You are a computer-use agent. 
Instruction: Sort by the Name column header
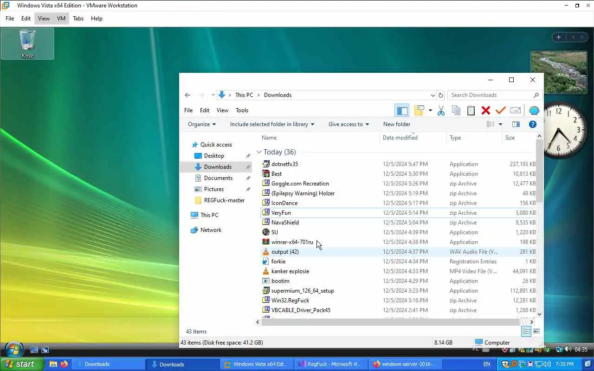click(269, 138)
